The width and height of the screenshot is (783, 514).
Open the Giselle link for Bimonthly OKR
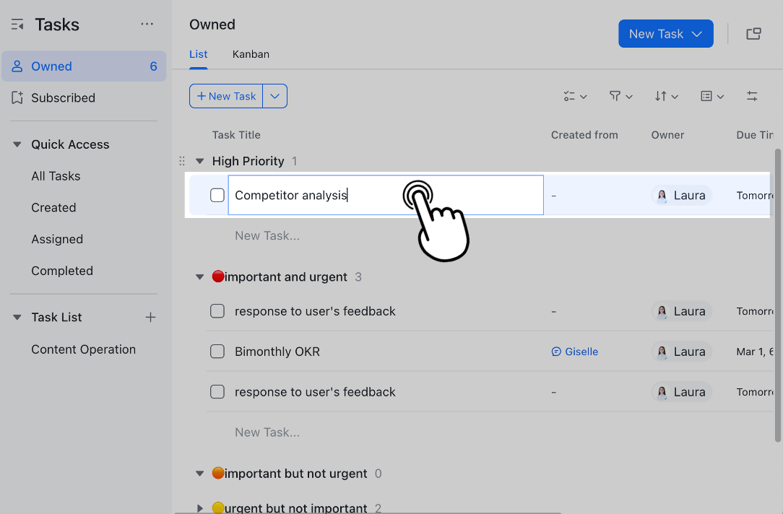pos(575,352)
